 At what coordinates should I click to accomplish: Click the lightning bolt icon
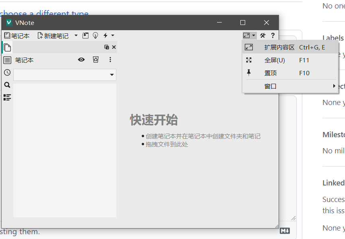(x=105, y=35)
